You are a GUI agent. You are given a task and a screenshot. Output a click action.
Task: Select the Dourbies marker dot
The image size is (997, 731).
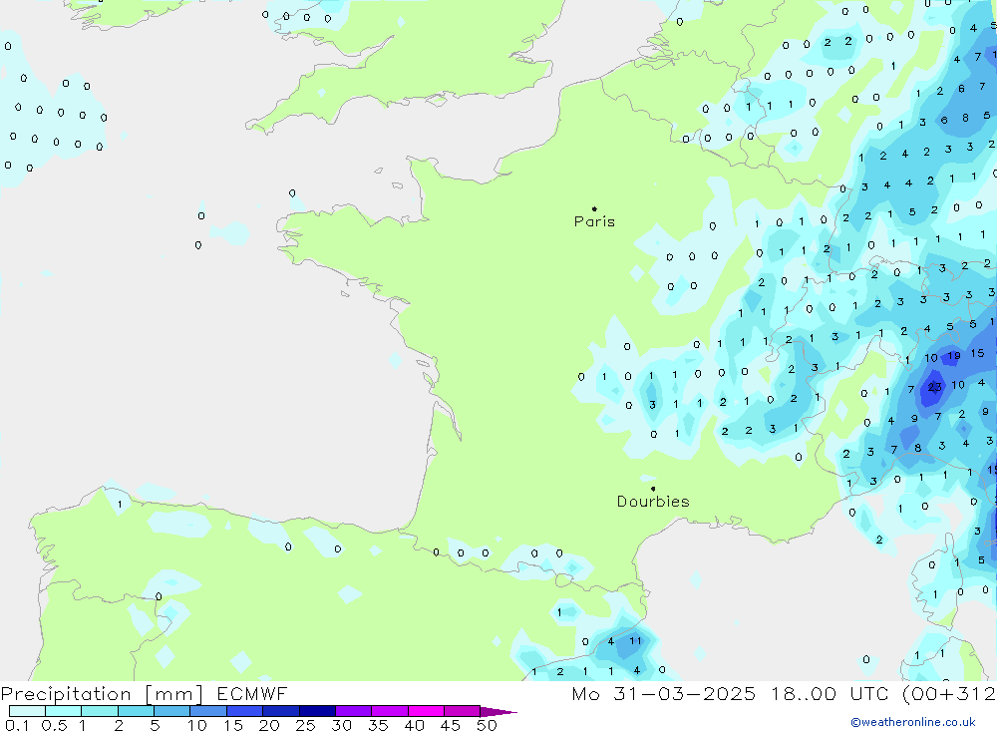653,489
